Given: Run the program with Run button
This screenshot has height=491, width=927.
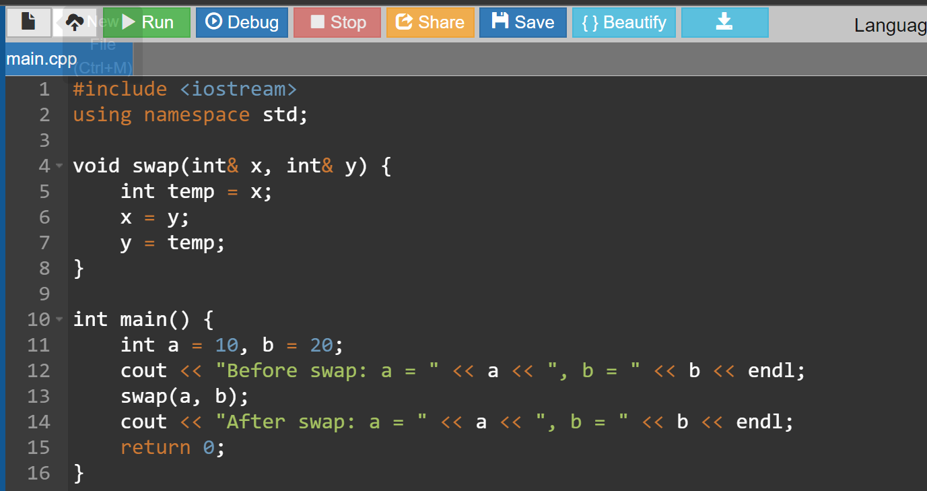Looking at the screenshot, I should [146, 22].
